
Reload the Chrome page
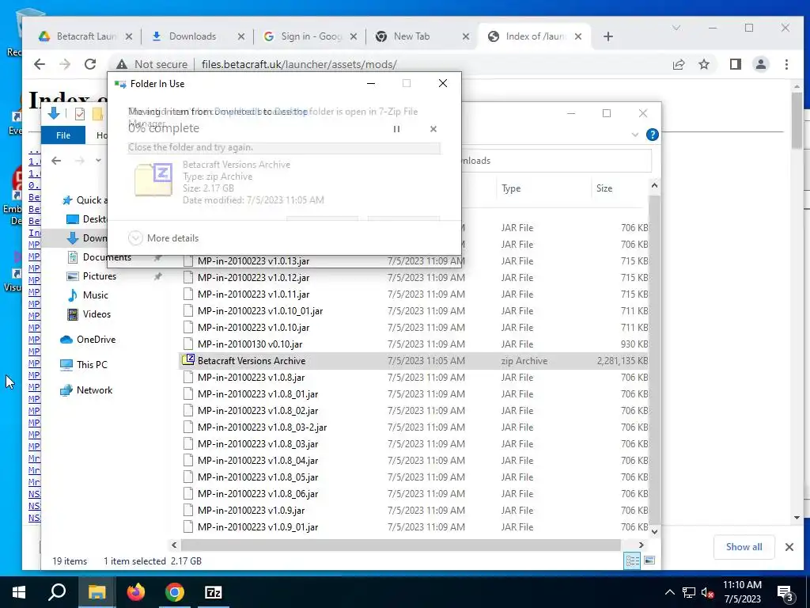[90, 64]
